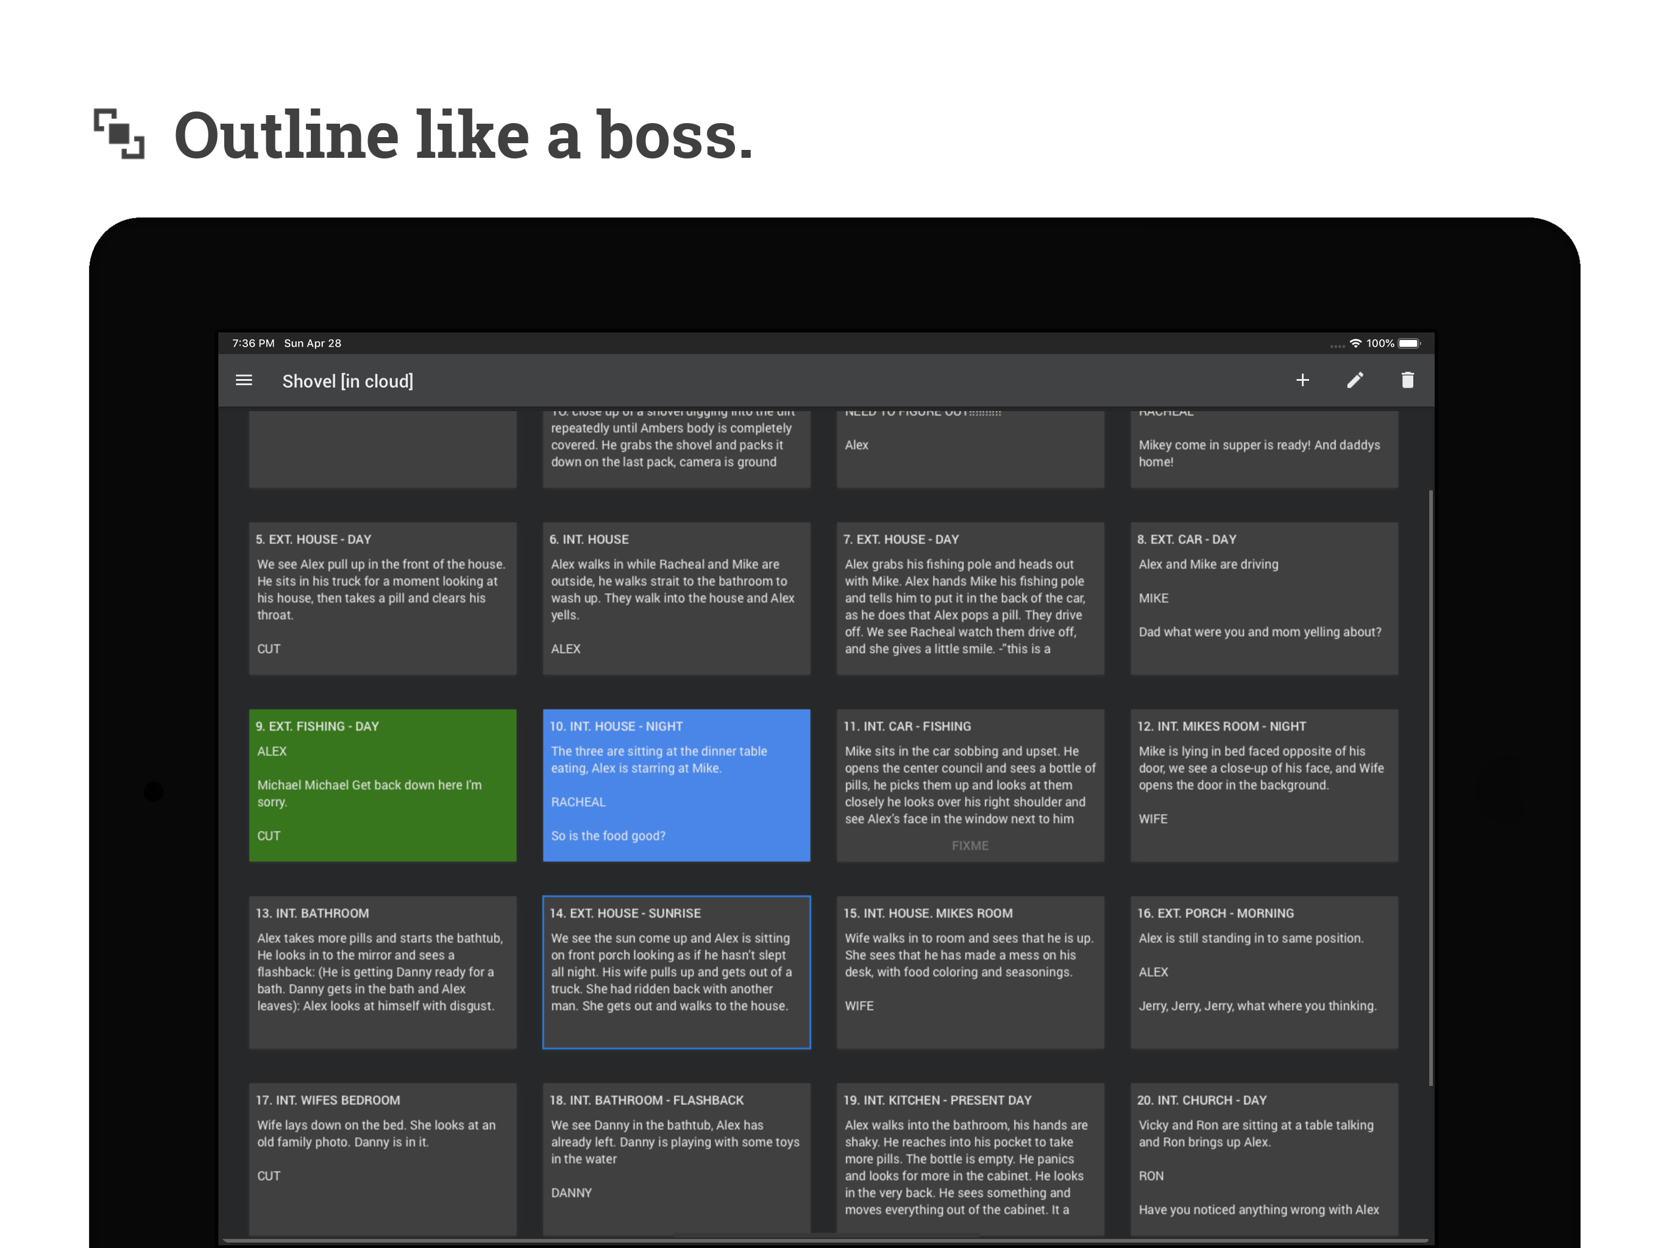Click the 7:36 PM clock in status bar

point(253,343)
